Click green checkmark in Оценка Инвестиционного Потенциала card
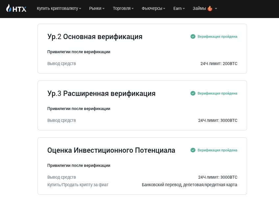 point(193,150)
